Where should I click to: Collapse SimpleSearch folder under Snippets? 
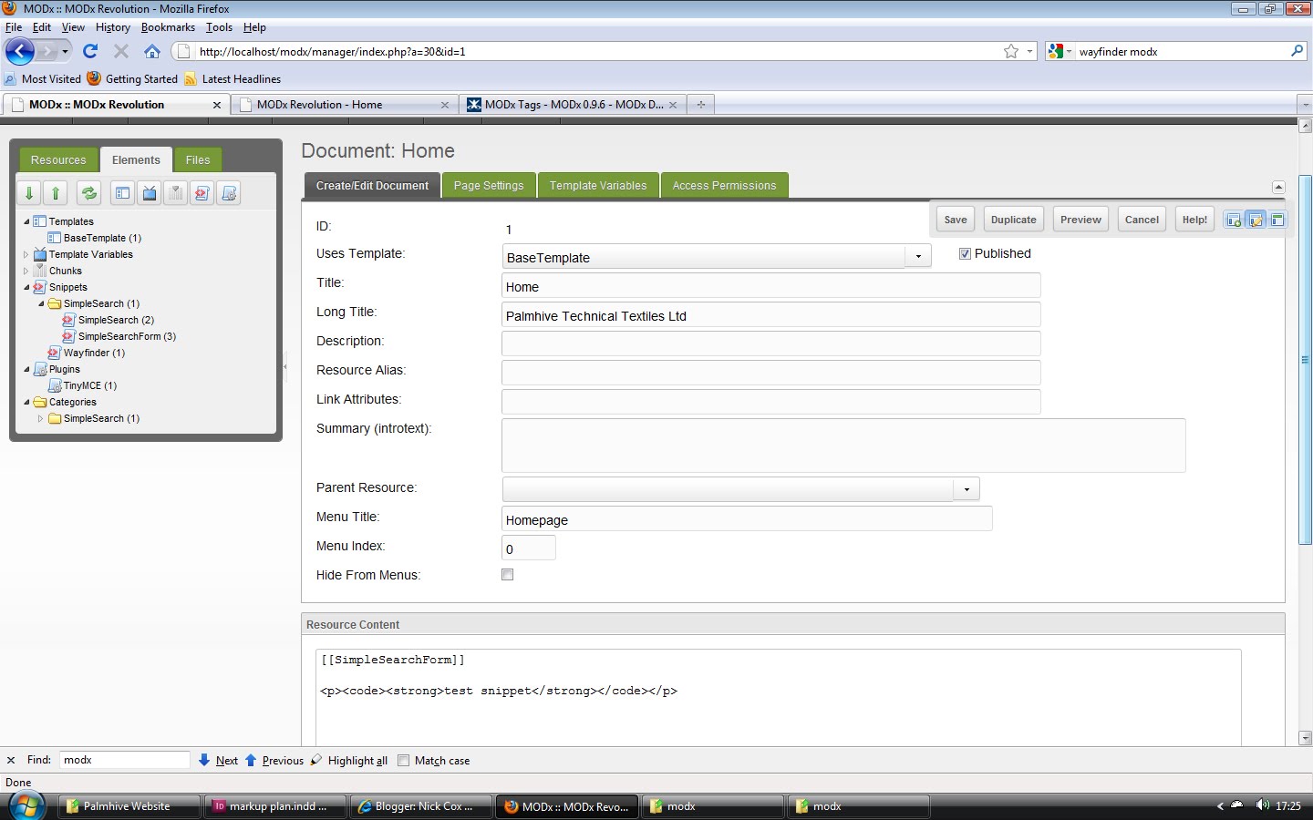pos(41,303)
